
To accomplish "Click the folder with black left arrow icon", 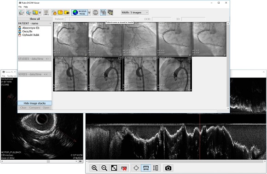I will (67, 12).
